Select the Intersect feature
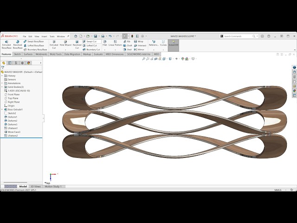 (x=140, y=46)
